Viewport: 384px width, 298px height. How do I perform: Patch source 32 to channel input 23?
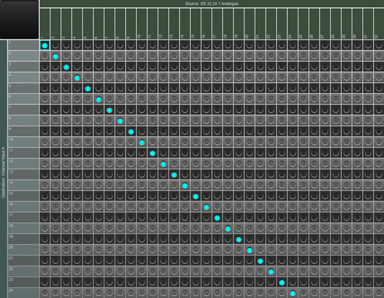pyautogui.click(x=379, y=283)
